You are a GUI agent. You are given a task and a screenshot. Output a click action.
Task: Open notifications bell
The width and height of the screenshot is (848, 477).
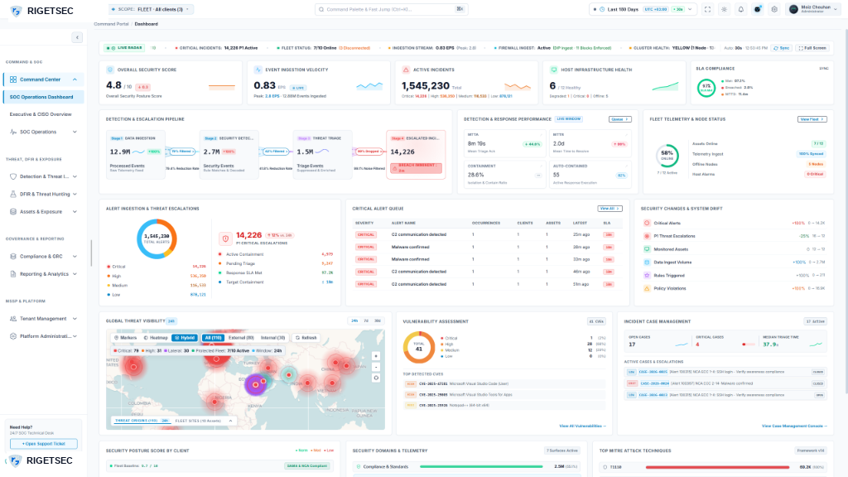click(741, 9)
